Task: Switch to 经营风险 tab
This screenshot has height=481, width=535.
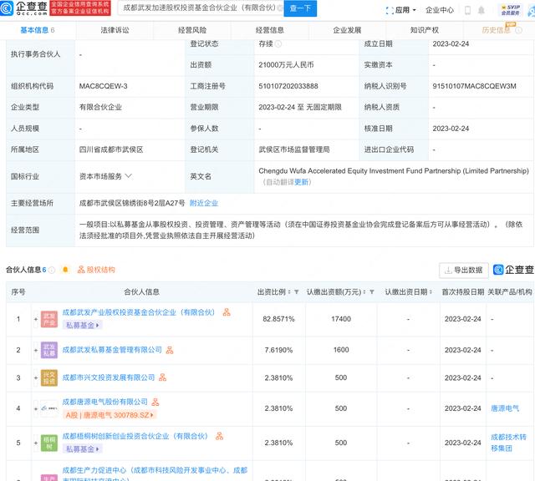Action: click(x=192, y=30)
